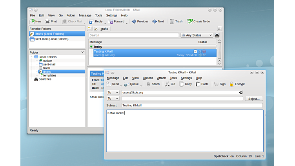Select the sent-mail folder in tree
This screenshot has width=295, height=166.
(x=49, y=64)
